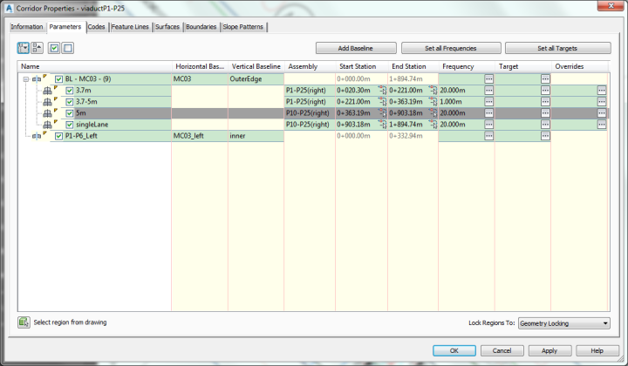628x366 pixels.
Task: Click the Name column header
Action: [94, 66]
